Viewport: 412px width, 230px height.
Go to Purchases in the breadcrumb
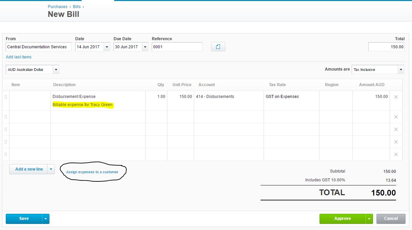pos(58,7)
